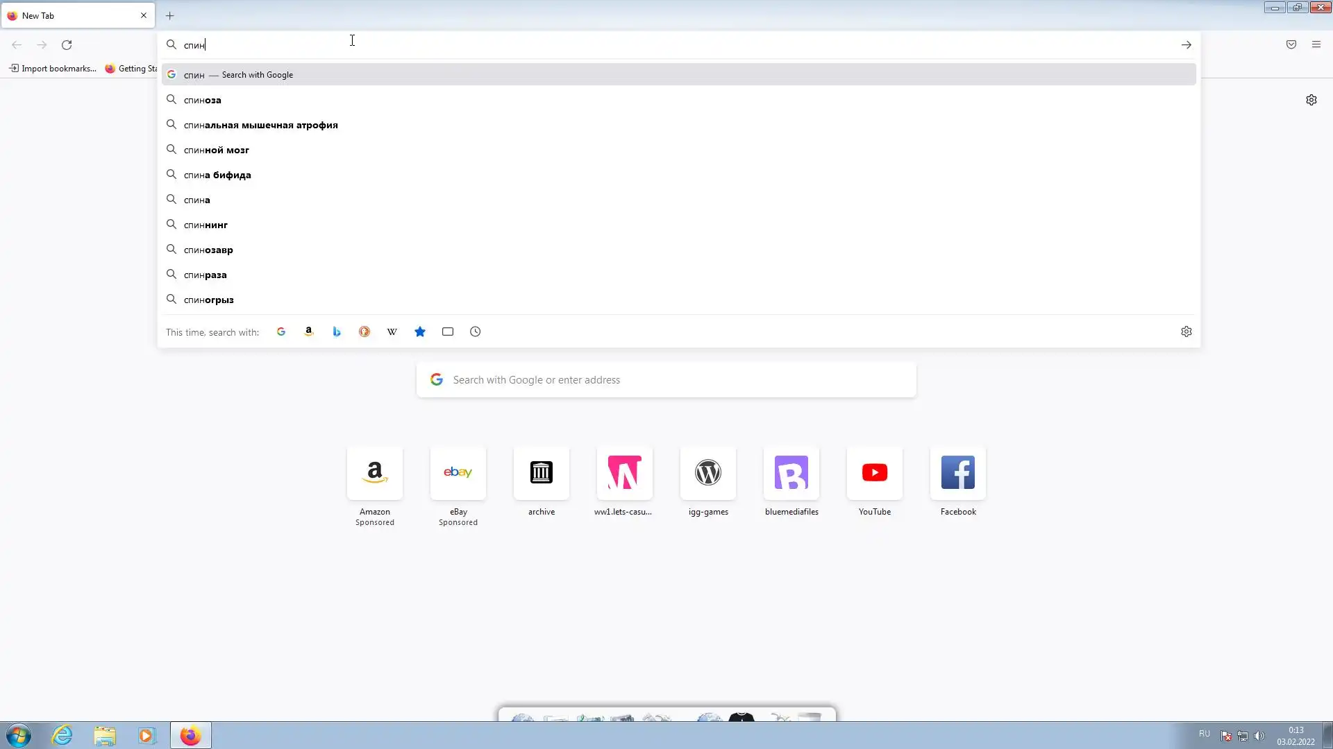Viewport: 1333px width, 749px height.
Task: Search bookmarks using the star icon
Action: tap(420, 332)
